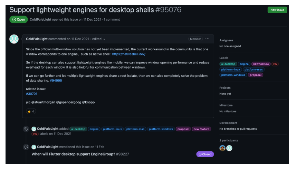Open referenced issue #94995
Viewport: 296px width, 171px height.
(56, 80)
